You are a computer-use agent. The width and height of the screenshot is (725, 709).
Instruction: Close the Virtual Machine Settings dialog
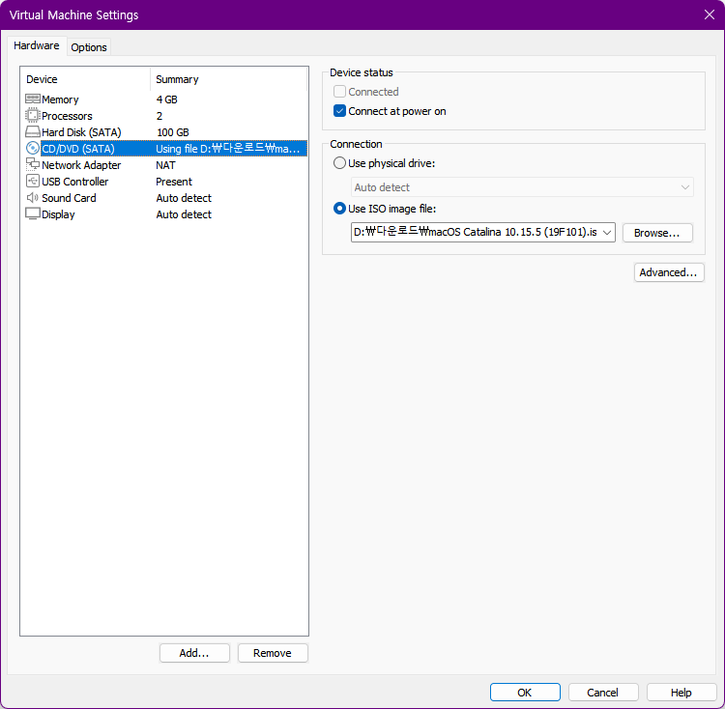pos(710,14)
